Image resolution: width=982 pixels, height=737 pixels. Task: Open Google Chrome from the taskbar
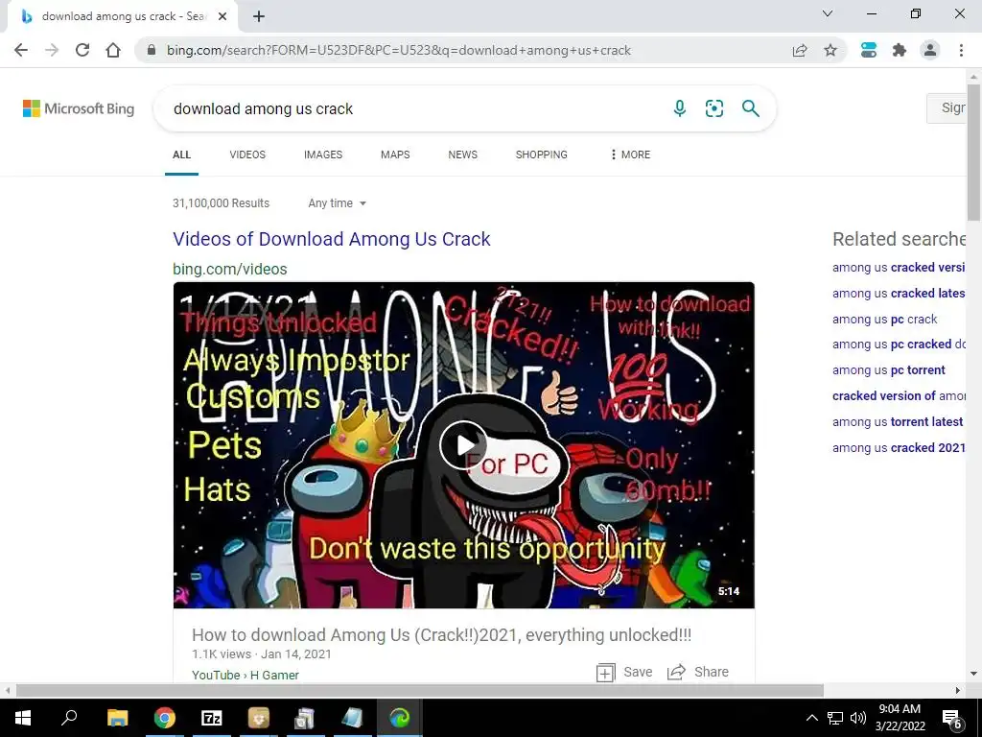165,718
